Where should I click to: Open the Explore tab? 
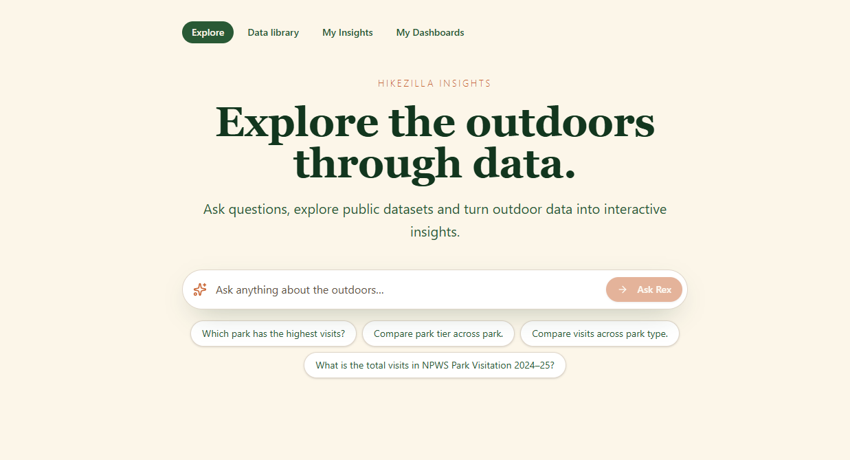click(x=208, y=32)
